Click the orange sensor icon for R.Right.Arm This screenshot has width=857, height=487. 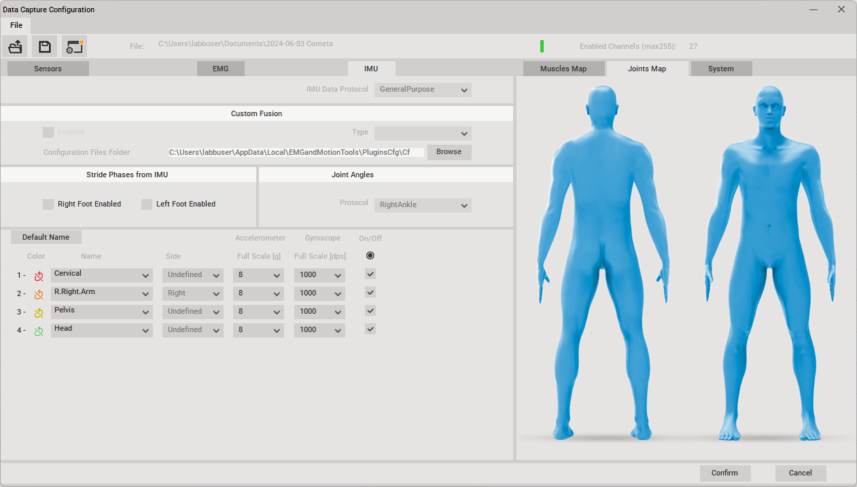click(x=39, y=294)
